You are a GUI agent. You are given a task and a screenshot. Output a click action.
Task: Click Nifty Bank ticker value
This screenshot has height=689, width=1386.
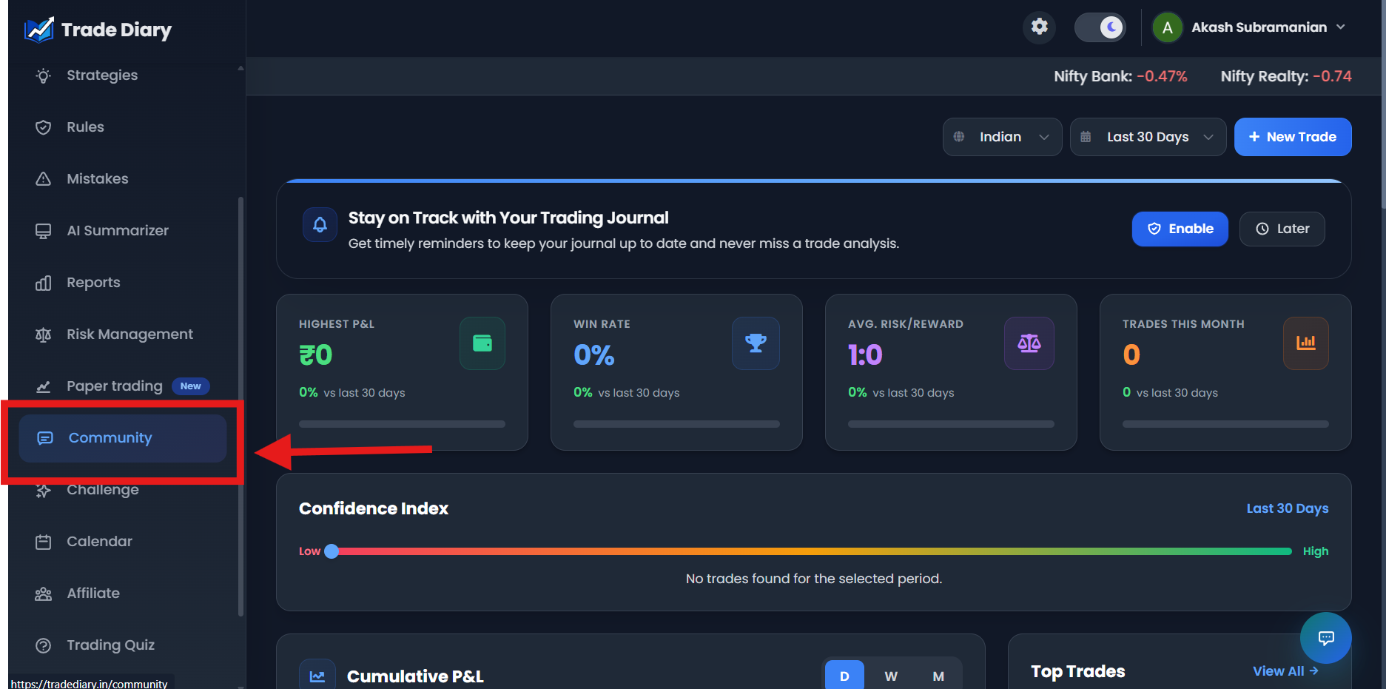pos(1162,76)
